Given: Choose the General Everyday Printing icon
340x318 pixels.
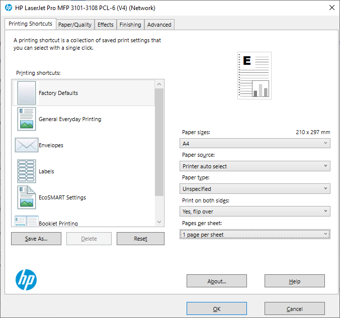Looking at the screenshot, I should coord(27,119).
